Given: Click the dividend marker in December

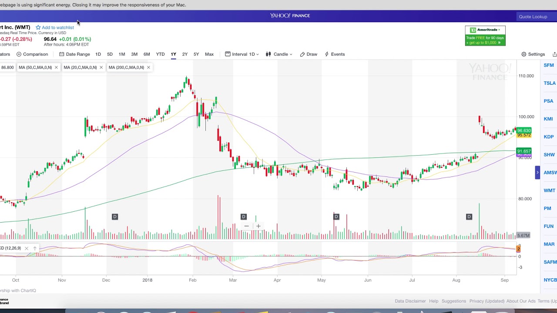Looking at the screenshot, I should [115, 216].
